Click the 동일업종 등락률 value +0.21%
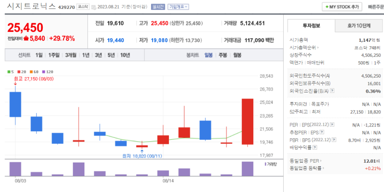 pyautogui.click(x=373, y=169)
